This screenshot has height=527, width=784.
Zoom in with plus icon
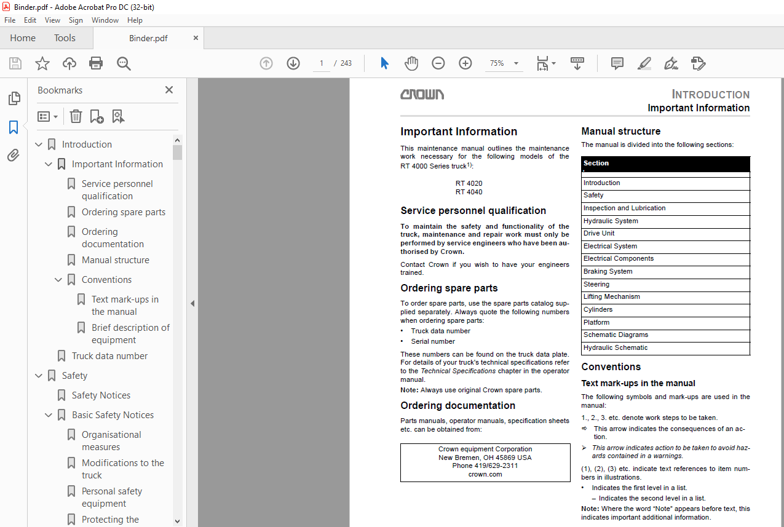click(x=465, y=63)
